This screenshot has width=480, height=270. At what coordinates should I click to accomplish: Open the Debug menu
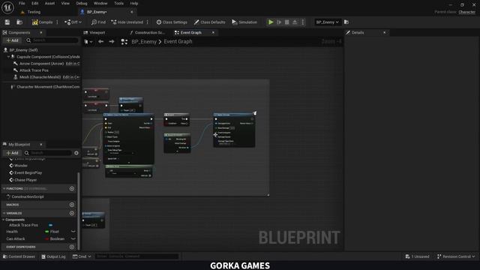(82, 3)
